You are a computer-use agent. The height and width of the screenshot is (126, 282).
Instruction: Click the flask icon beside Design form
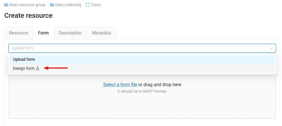tap(38, 68)
